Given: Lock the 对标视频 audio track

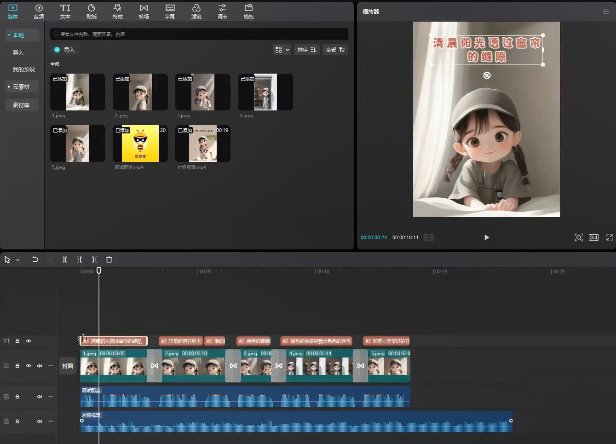Looking at the screenshot, I should tap(17, 421).
